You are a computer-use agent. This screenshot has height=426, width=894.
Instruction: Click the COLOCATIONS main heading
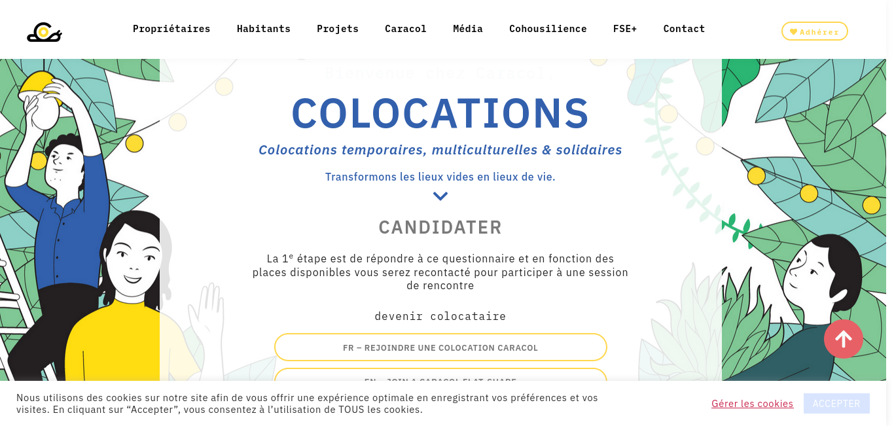(x=440, y=113)
